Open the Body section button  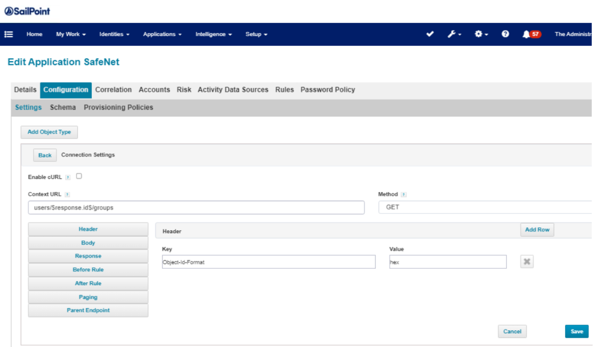point(89,243)
